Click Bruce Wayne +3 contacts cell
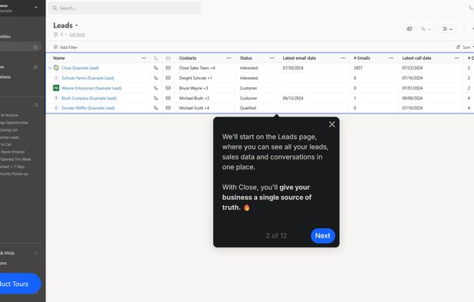Image resolution: width=474 pixels, height=302 pixels. (193, 88)
